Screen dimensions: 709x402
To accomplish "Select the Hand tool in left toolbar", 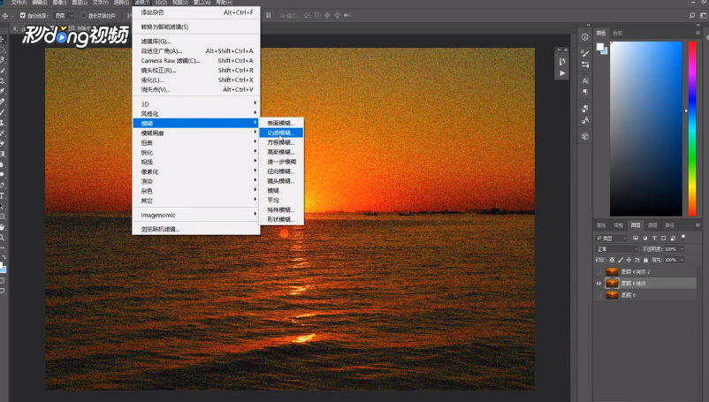I will pos(3,227).
